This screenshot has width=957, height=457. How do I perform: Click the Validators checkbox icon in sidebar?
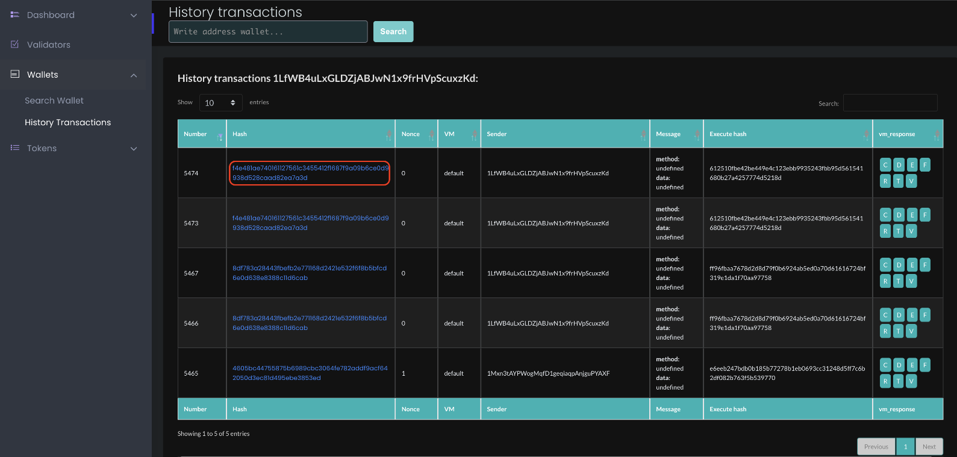(15, 45)
